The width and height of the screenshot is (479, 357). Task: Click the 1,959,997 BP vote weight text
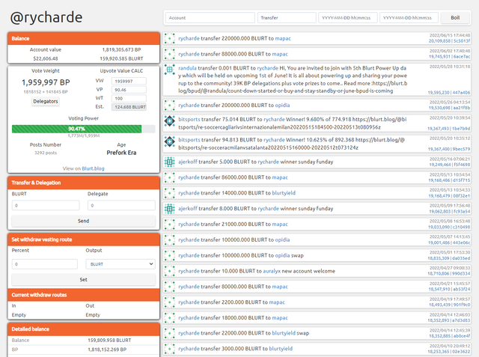[46, 82]
